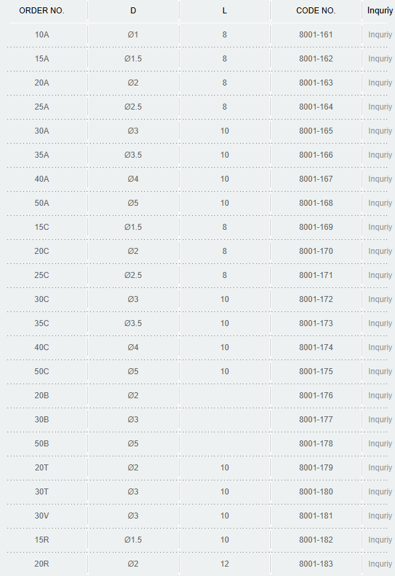Open Inquriy link for order 40A
The height and width of the screenshot is (576, 395).
[x=380, y=179]
